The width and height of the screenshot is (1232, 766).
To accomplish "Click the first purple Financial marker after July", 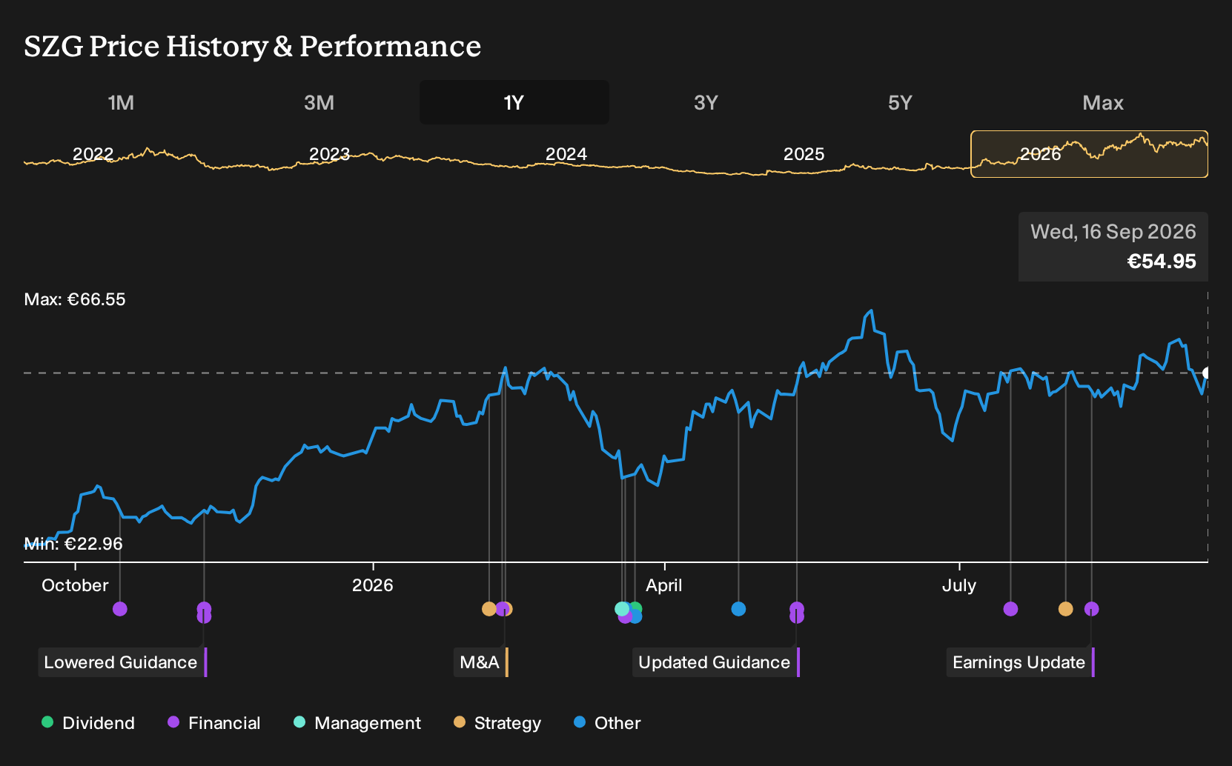I will coord(1010,609).
